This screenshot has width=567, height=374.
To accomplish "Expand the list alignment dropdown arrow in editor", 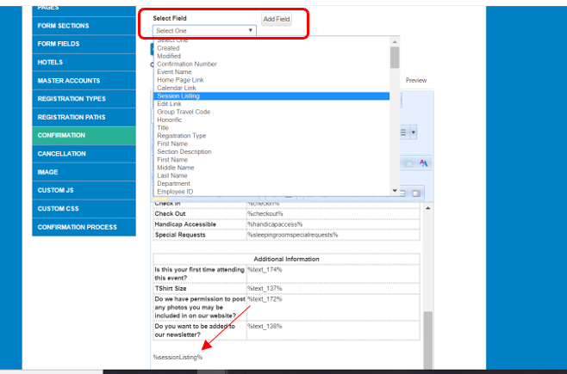I will 414,132.
